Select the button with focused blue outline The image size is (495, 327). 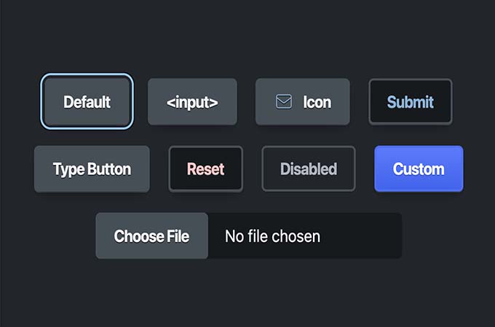click(87, 102)
